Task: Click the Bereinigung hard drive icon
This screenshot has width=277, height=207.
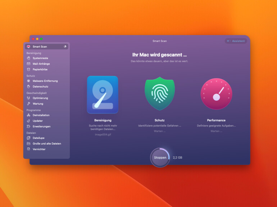Action: point(103,95)
